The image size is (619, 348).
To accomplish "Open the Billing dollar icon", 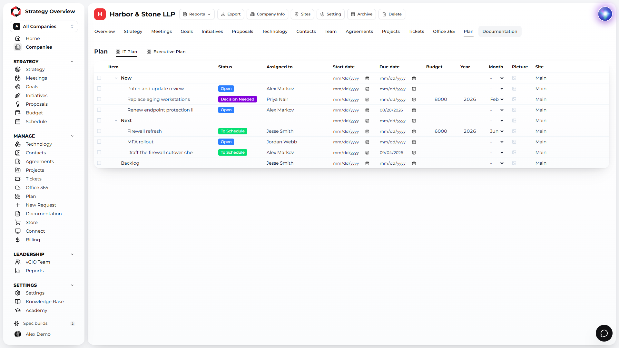I will point(18,240).
